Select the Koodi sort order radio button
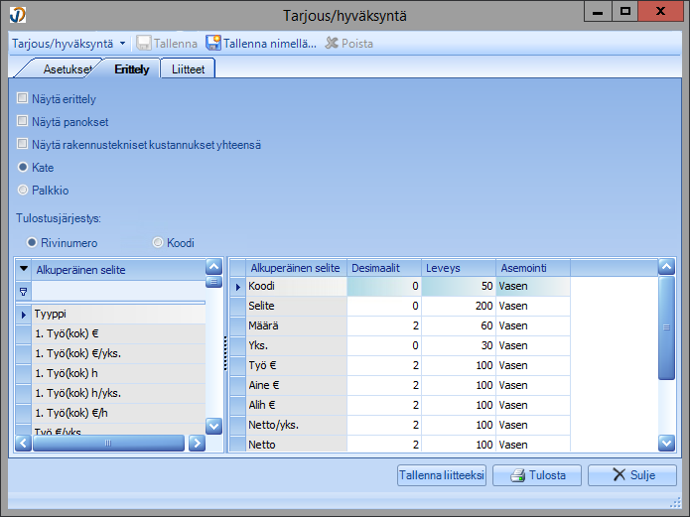 click(158, 242)
